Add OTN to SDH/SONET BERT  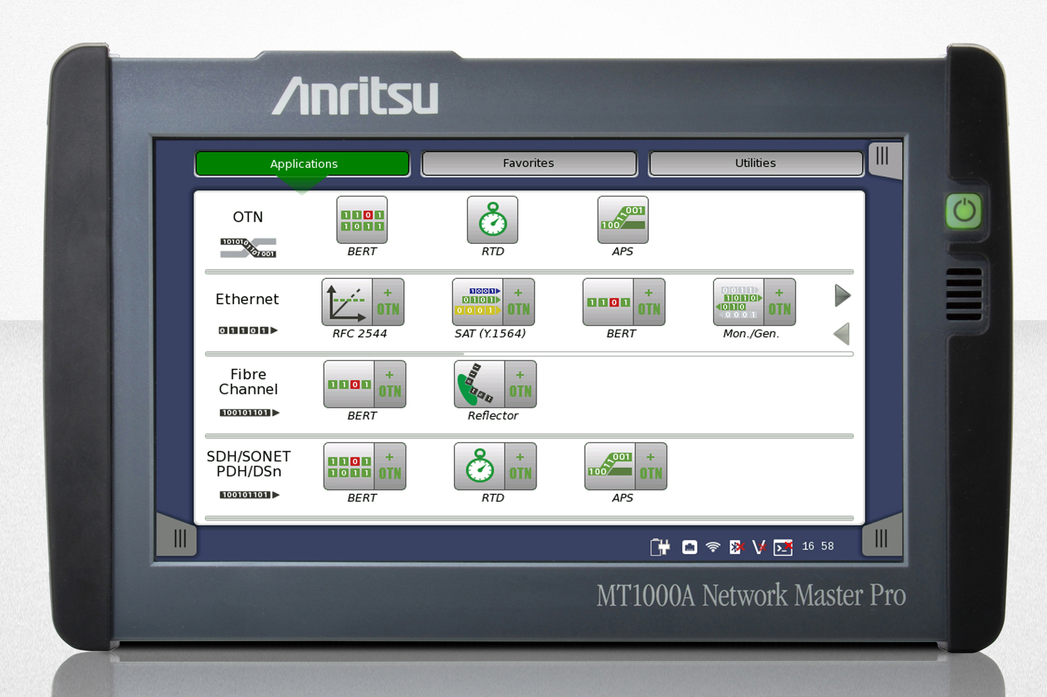[390, 466]
